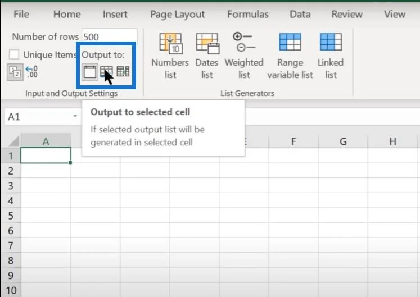Open the File tab
Screen dimensions: 420x297
coord(21,14)
